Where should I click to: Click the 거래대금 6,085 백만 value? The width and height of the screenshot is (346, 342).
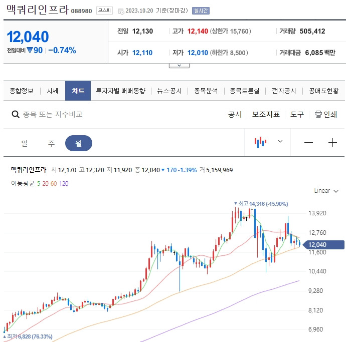pos(320,53)
